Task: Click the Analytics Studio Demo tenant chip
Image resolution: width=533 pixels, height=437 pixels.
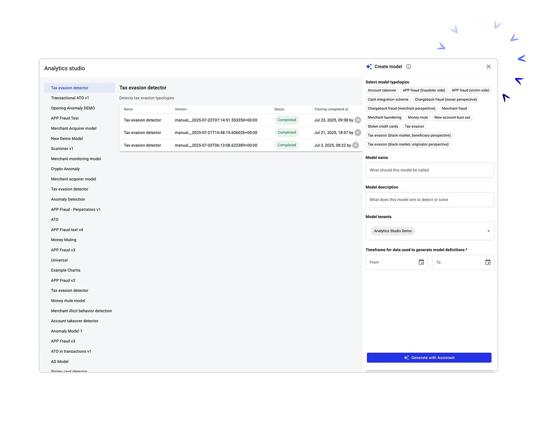Action: (393, 231)
